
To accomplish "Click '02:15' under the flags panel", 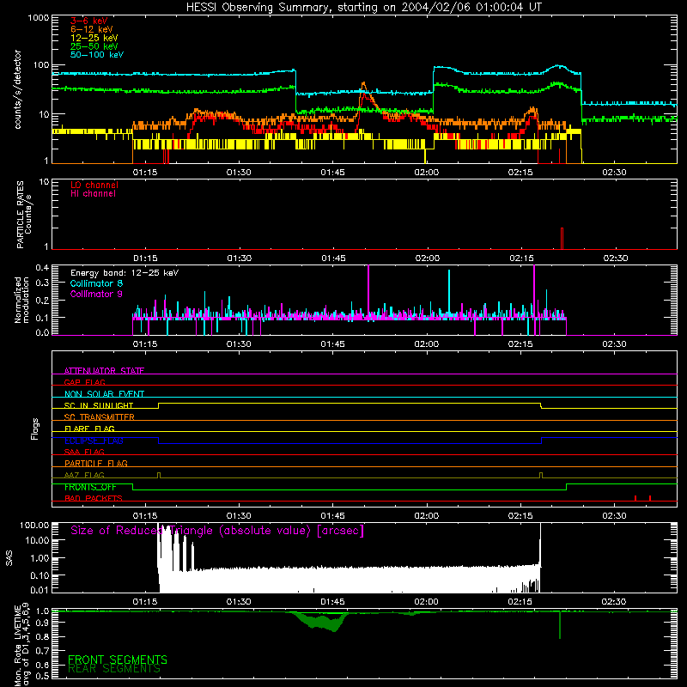I will (x=520, y=516).
